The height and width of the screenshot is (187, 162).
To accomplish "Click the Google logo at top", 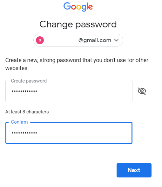I will (x=78, y=7).
